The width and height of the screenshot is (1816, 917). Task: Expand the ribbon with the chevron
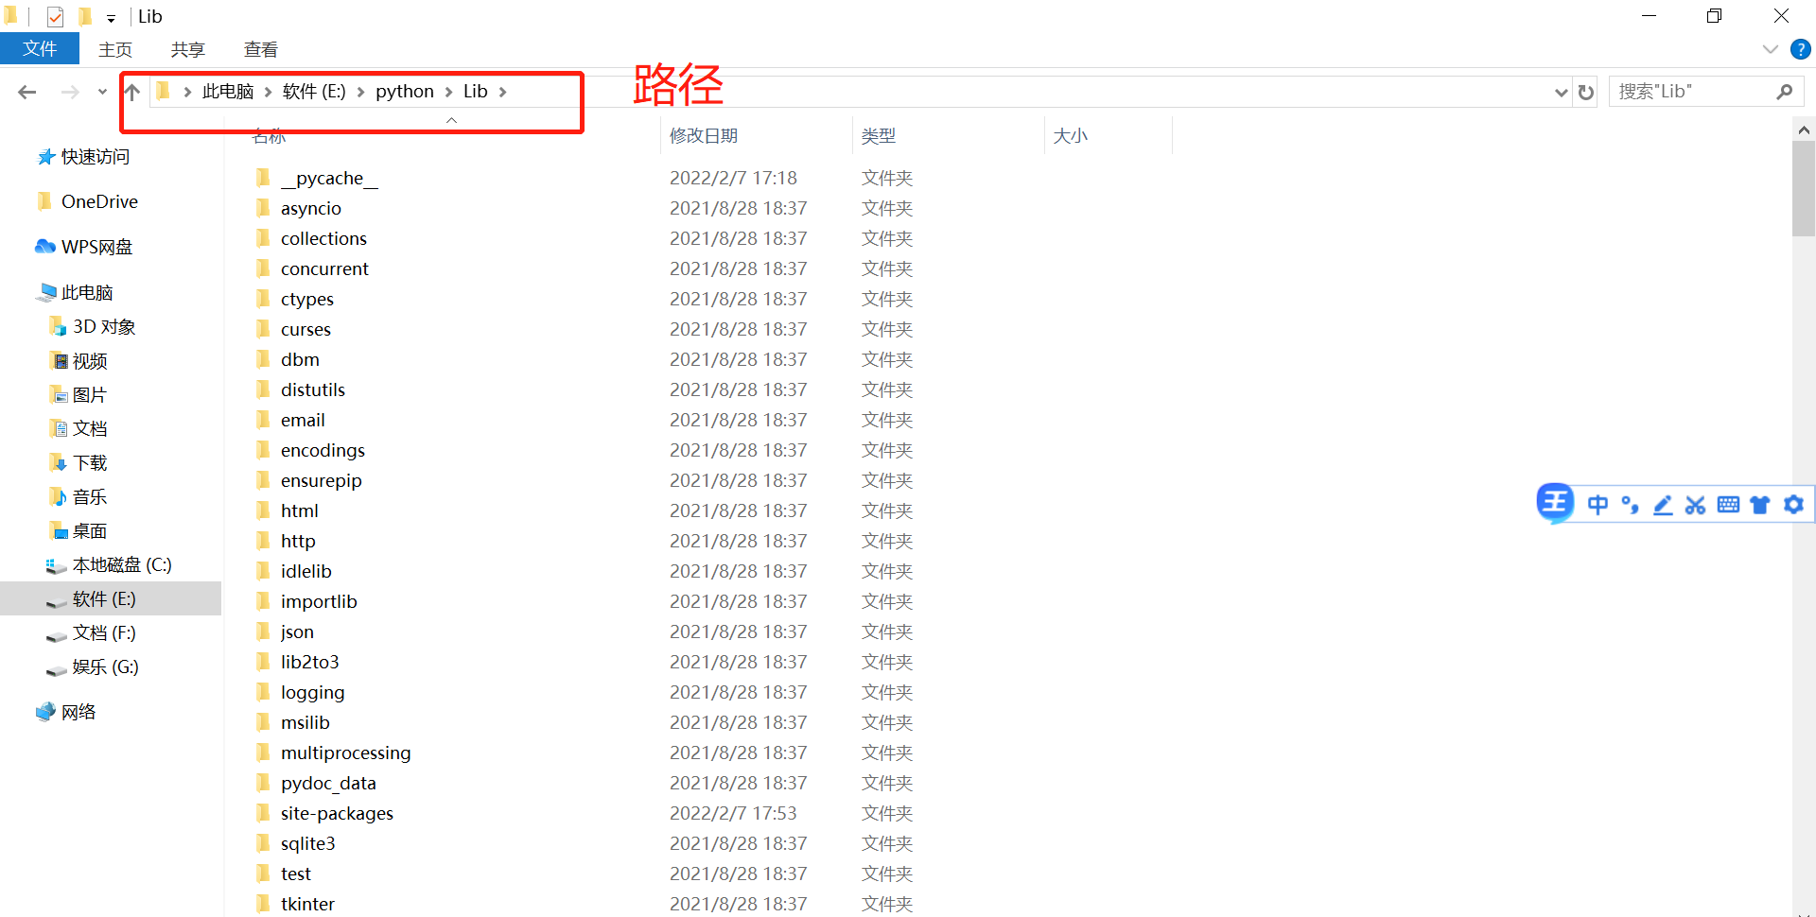pyautogui.click(x=1771, y=49)
